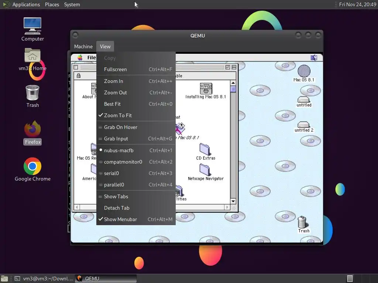Switch to parallel0 console

coord(136,185)
